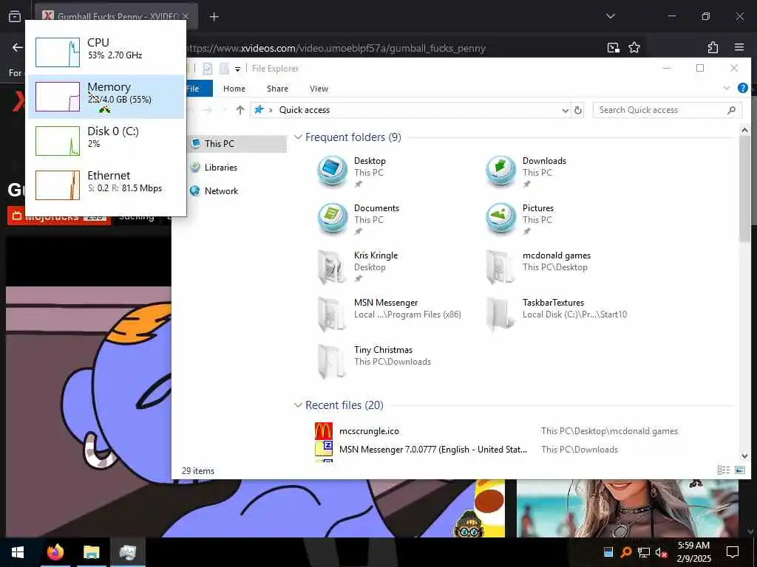
Task: Select the CPU graph in Task Manager
Action: (x=58, y=52)
